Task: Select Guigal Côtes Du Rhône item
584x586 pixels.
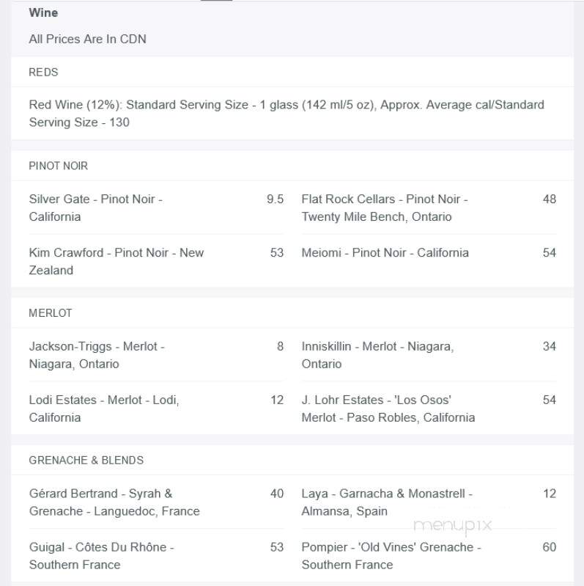Action: tap(156, 556)
